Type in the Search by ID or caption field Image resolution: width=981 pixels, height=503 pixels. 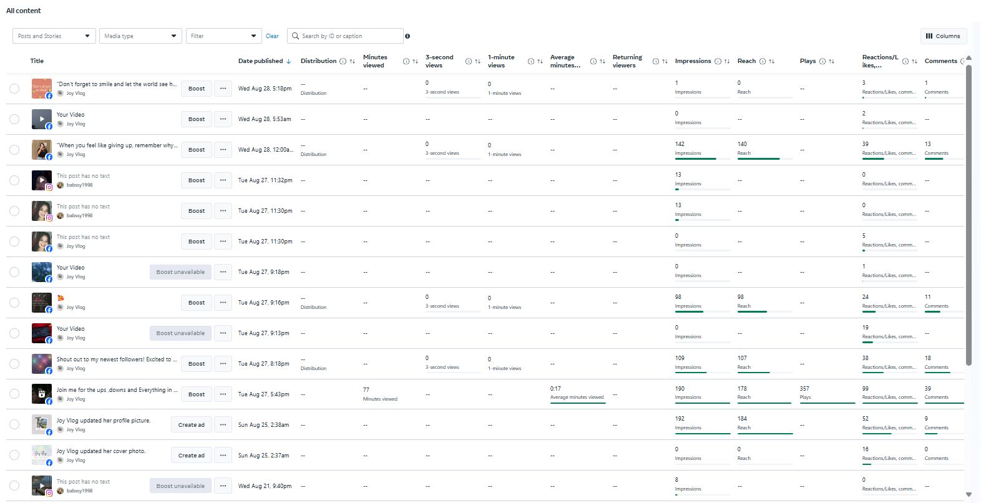pyautogui.click(x=349, y=36)
